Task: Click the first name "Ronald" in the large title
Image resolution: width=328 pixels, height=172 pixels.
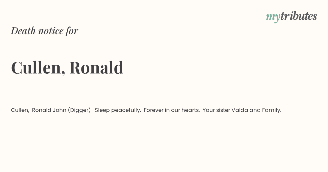Action: (x=96, y=67)
